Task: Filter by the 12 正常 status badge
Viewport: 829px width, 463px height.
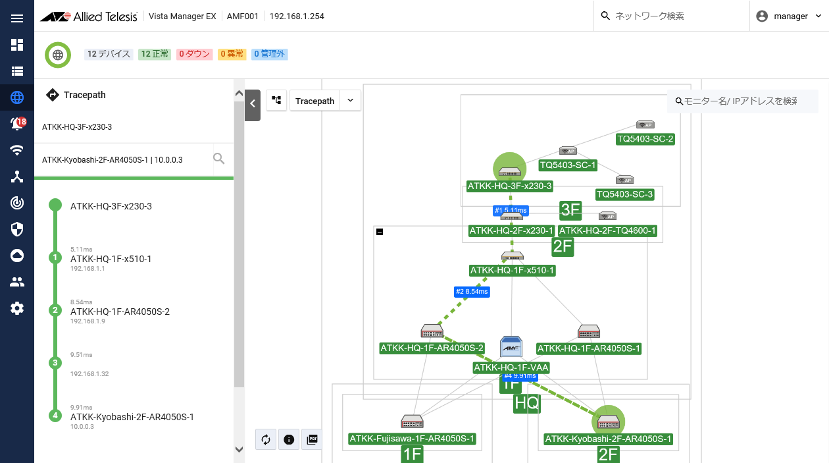Action: tap(155, 54)
